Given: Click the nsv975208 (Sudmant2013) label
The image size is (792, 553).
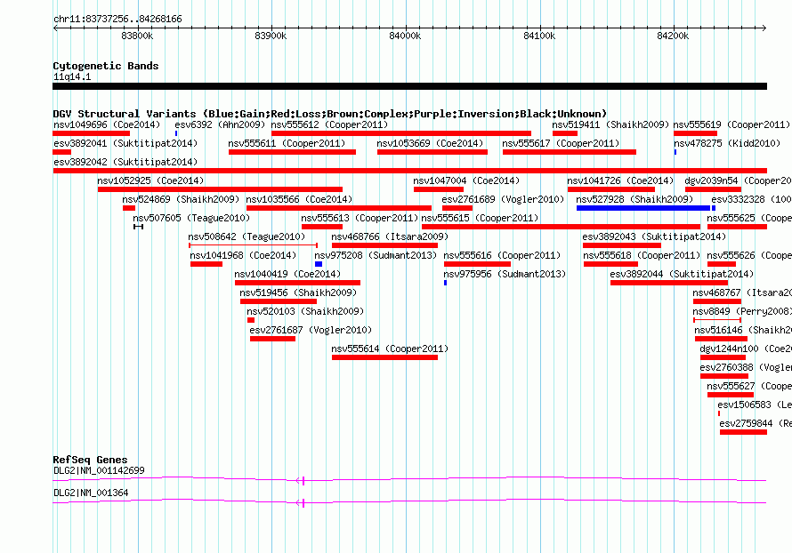Looking at the screenshot, I should click(x=376, y=255).
